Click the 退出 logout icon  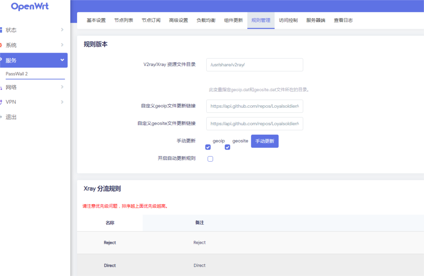[x=1, y=117]
